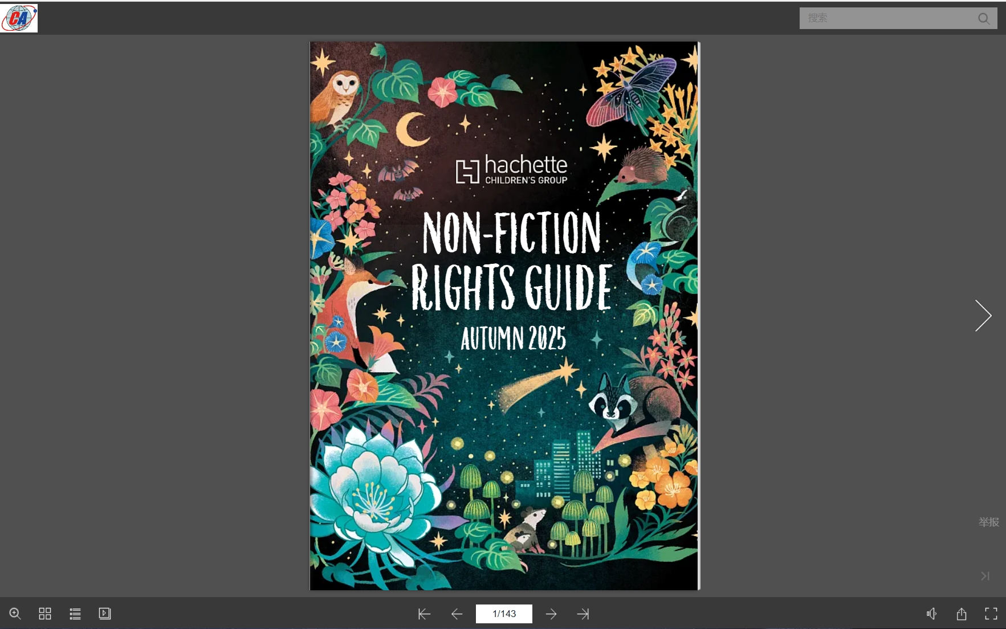Image resolution: width=1006 pixels, height=629 pixels.
Task: Click the 举报 report link
Action: pos(989,522)
